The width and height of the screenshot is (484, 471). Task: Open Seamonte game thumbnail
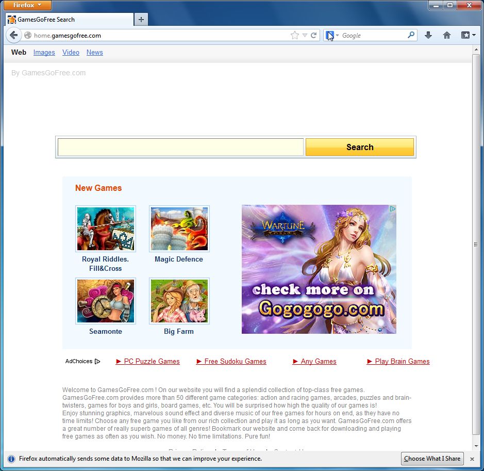[x=106, y=301]
